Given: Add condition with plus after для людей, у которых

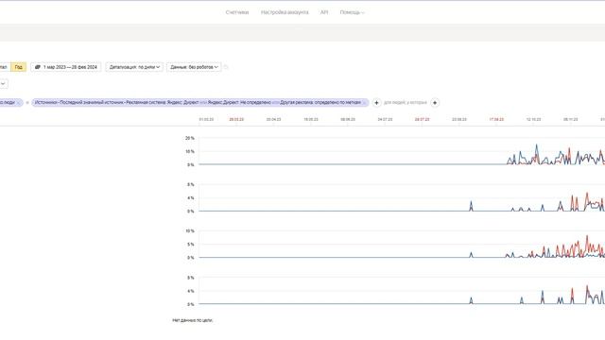Looking at the screenshot, I should pos(435,103).
